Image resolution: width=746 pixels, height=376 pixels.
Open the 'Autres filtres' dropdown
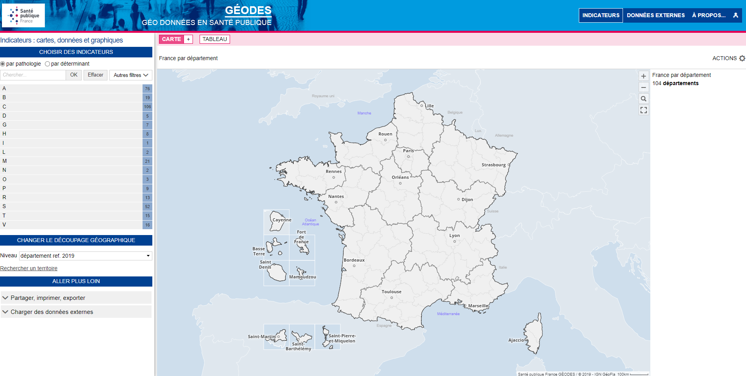(130, 75)
